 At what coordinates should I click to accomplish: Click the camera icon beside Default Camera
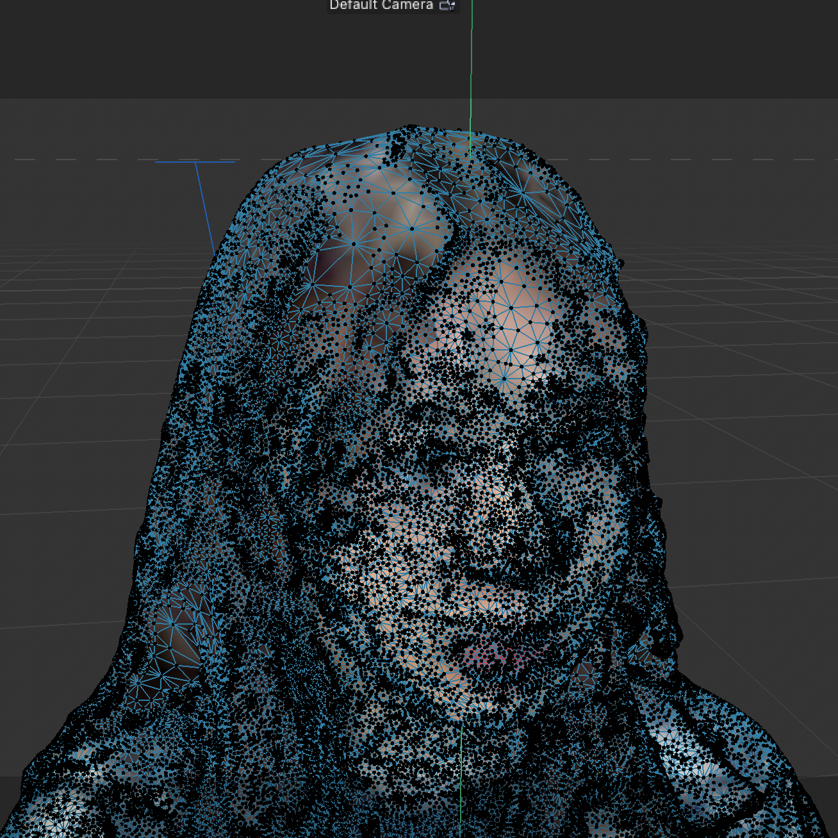(447, 4)
